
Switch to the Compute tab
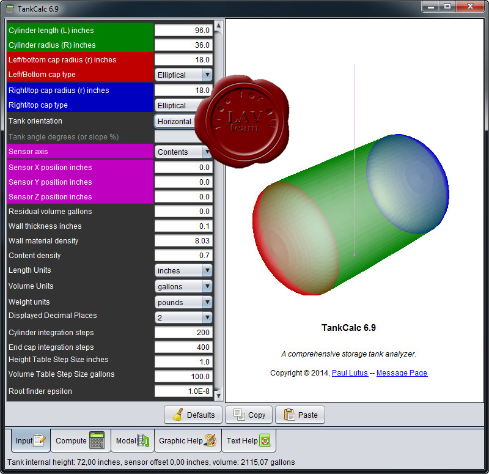tap(81, 440)
